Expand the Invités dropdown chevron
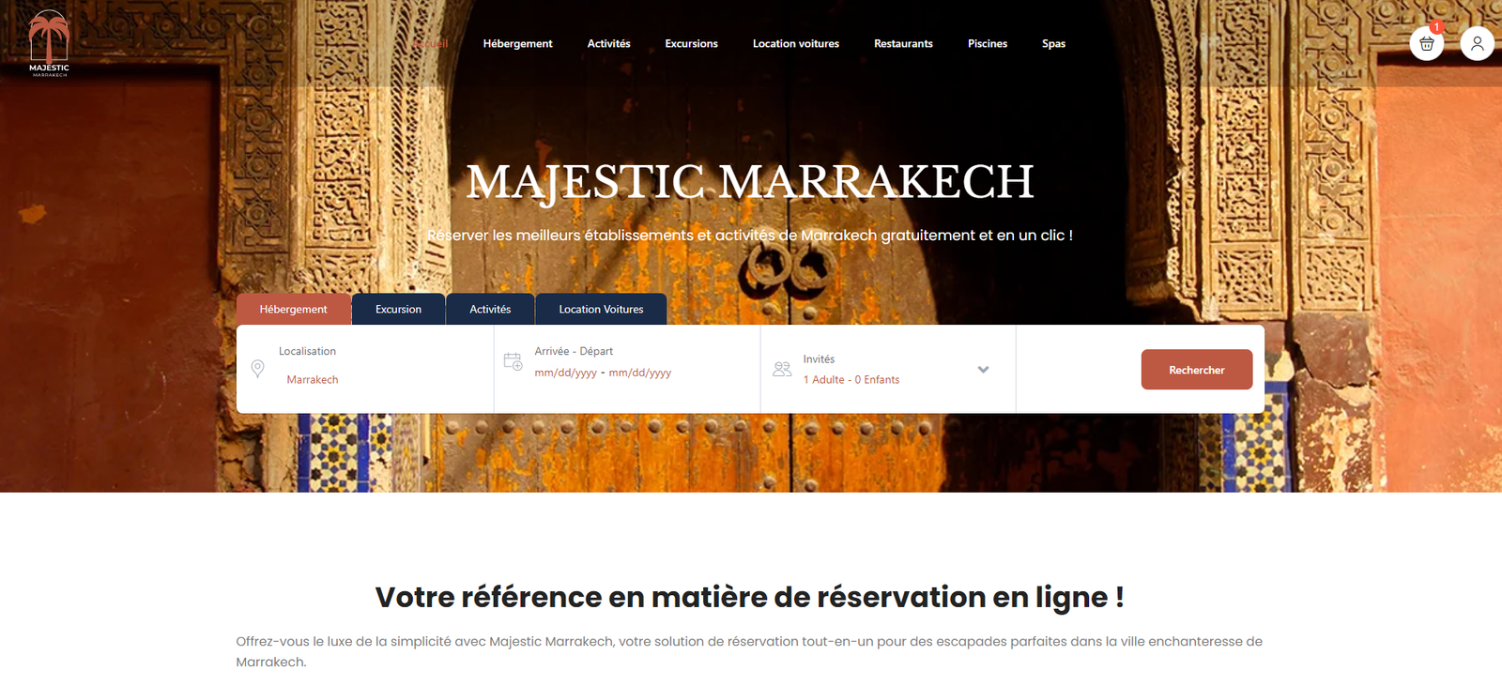This screenshot has height=686, width=1502. [x=983, y=370]
